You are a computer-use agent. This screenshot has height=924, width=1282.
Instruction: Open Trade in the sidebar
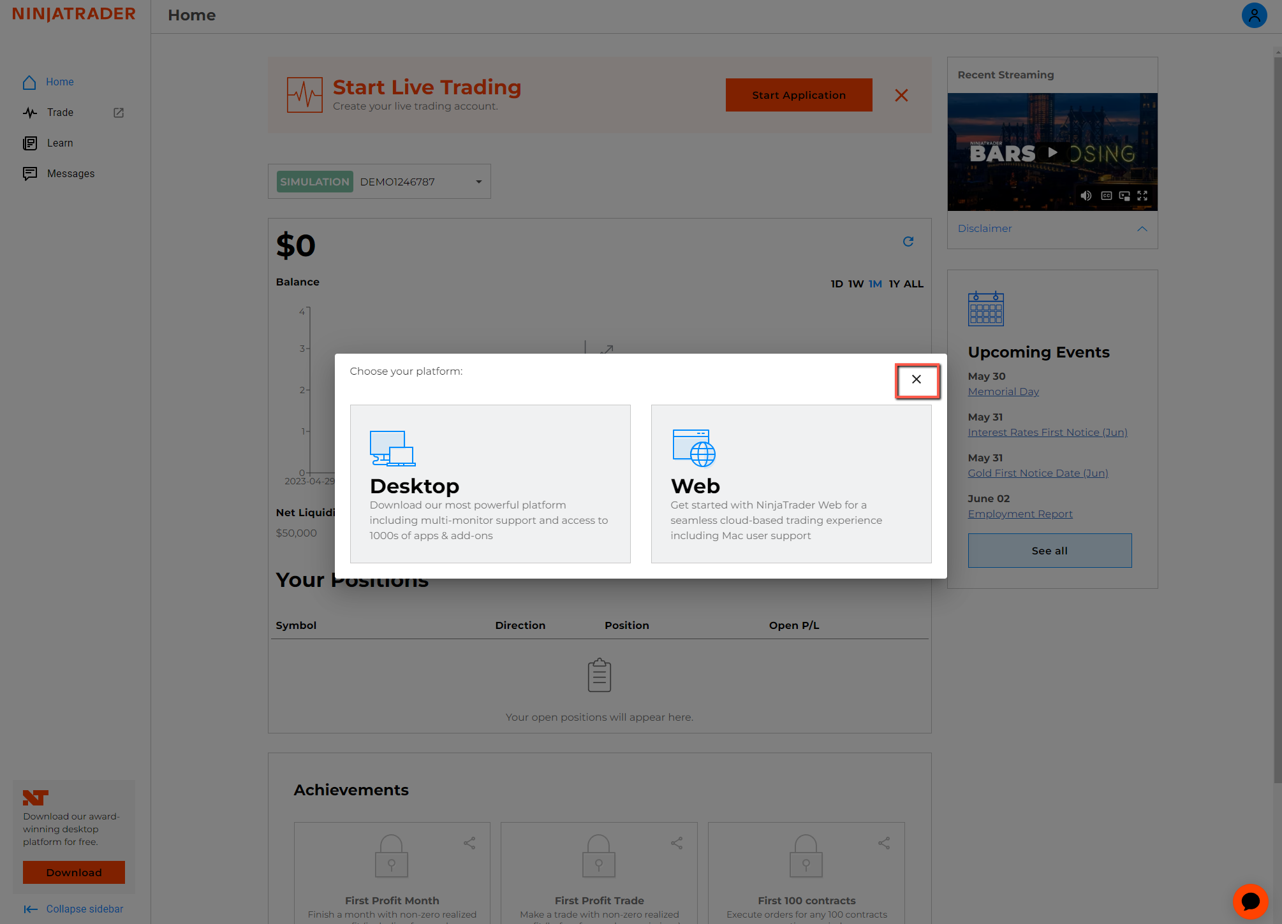click(x=60, y=113)
